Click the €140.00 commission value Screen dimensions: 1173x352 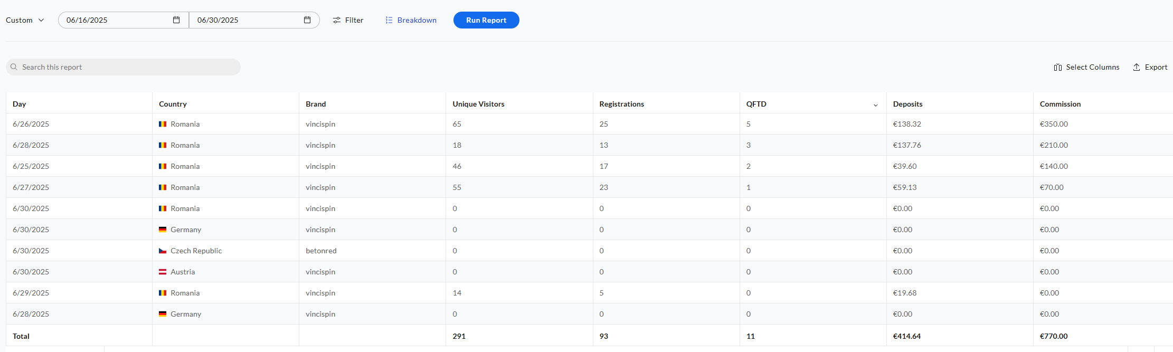coord(1054,166)
